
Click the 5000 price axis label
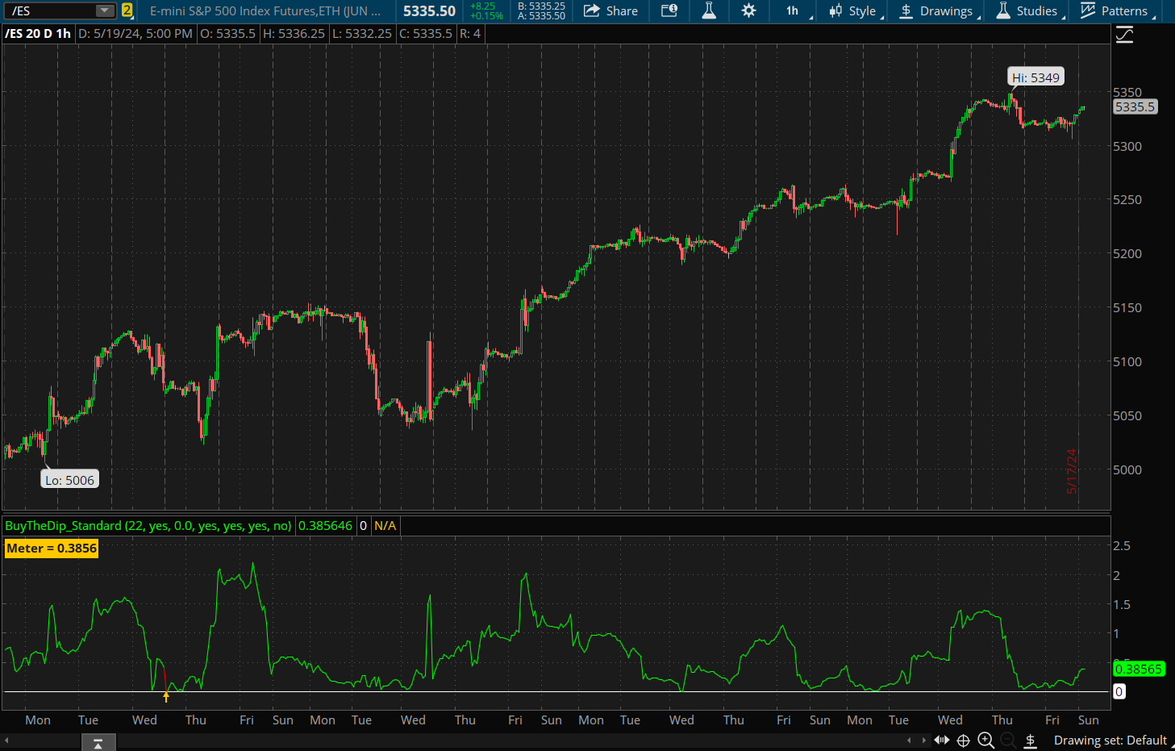[1127, 469]
